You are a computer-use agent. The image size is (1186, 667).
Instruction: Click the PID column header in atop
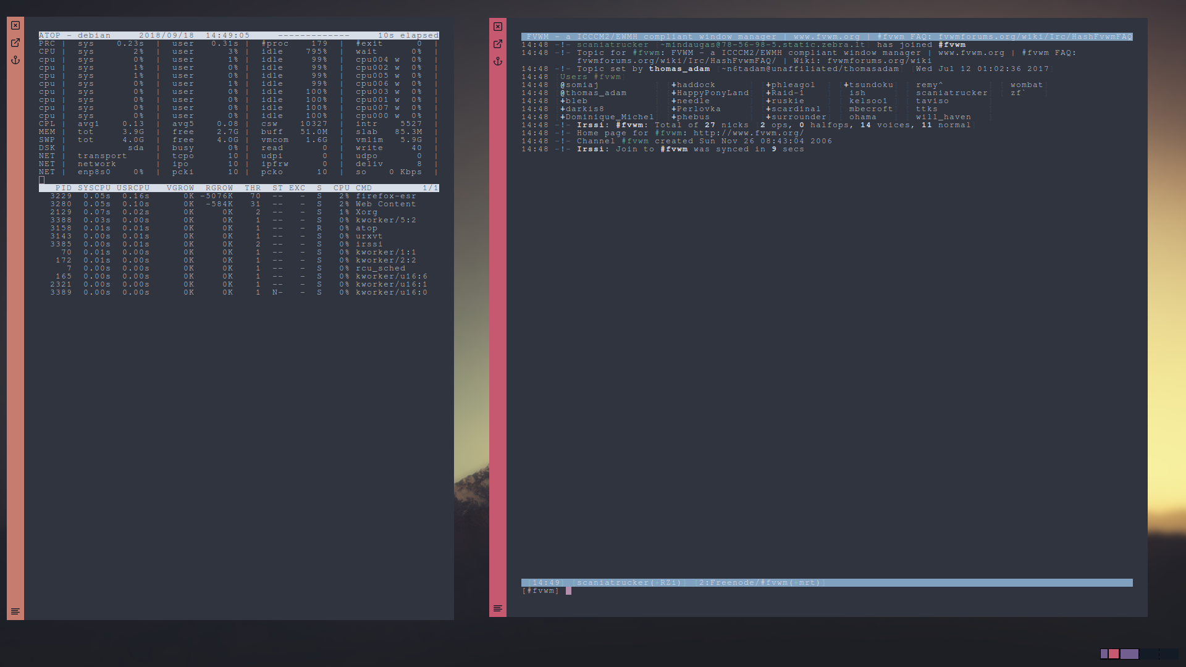(63, 188)
